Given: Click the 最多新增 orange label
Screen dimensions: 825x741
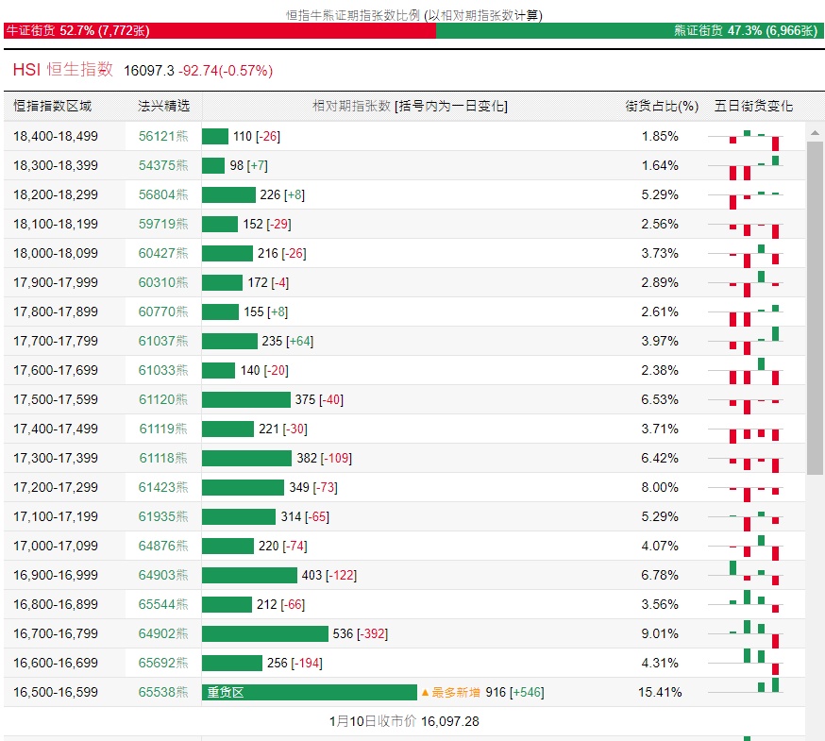Looking at the screenshot, I should [x=451, y=692].
